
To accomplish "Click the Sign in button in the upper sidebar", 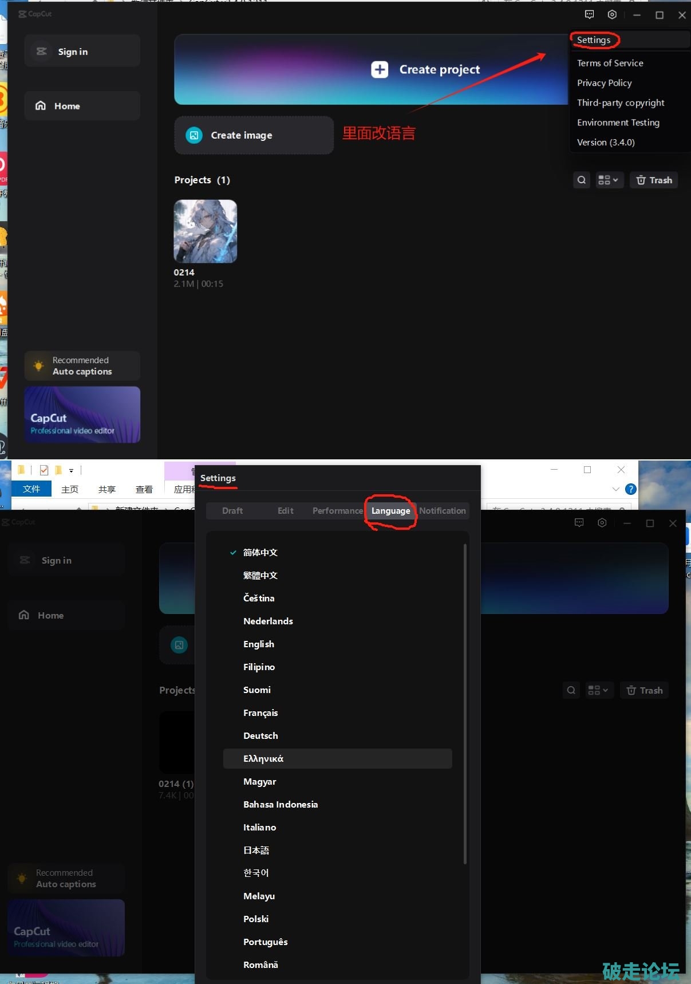I will (82, 52).
